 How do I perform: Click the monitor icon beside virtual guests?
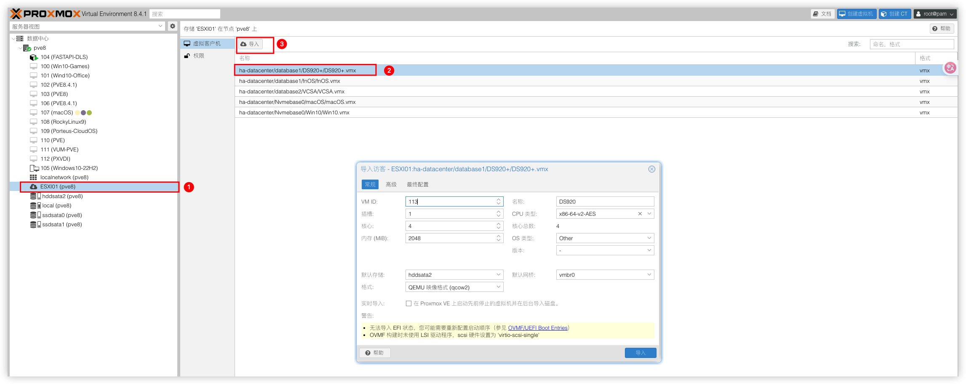[187, 43]
